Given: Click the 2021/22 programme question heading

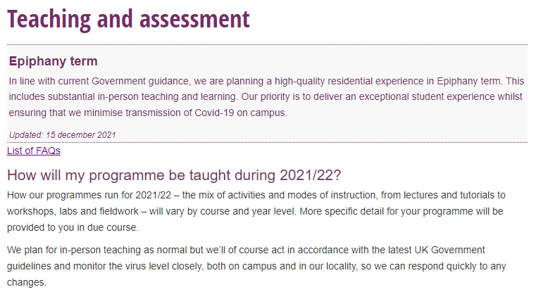Looking at the screenshot, I should 174,175.
